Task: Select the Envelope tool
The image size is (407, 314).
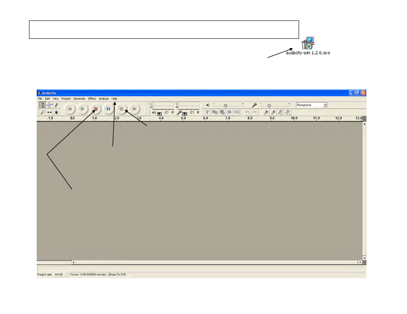Action: [x=49, y=105]
